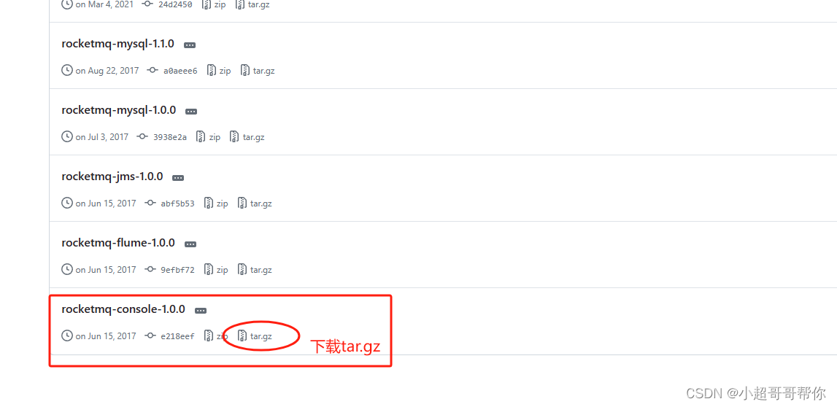837x407 pixels.
Task: Expand ellipsis next to rocketmq-console-1.0.0
Action: point(201,311)
